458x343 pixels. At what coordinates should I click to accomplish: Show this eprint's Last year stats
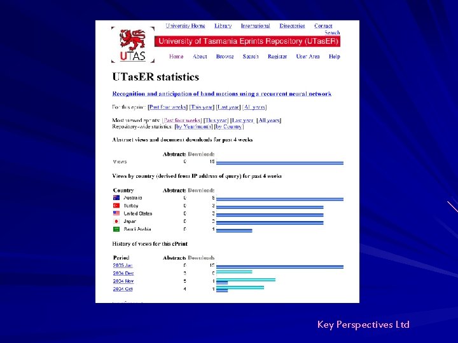228,107
